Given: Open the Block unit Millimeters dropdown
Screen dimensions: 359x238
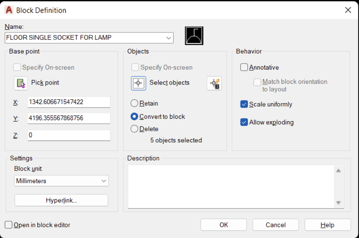Looking at the screenshot, I should click(61, 181).
